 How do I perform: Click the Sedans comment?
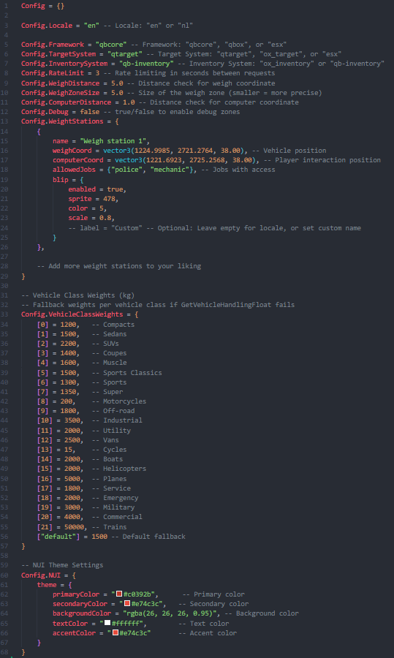click(109, 334)
